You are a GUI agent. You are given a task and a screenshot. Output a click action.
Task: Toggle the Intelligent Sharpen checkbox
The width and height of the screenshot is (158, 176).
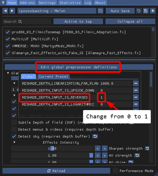coord(14,109)
